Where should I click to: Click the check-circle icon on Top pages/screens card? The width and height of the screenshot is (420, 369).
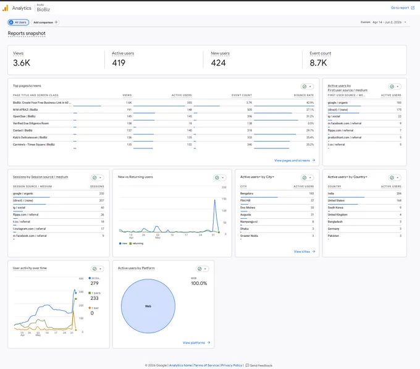pos(304,87)
